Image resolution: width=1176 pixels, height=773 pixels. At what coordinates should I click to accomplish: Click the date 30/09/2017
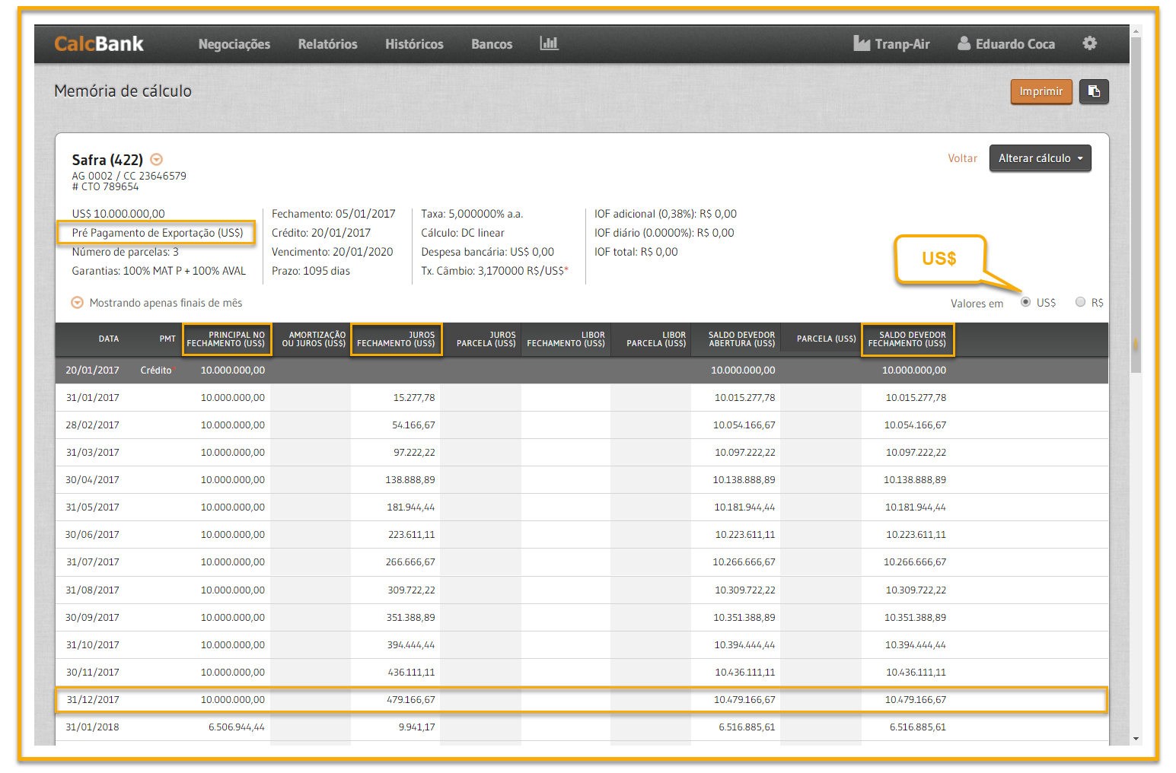point(92,618)
